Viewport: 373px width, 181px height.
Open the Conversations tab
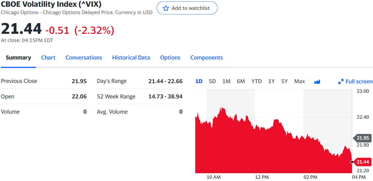point(84,58)
